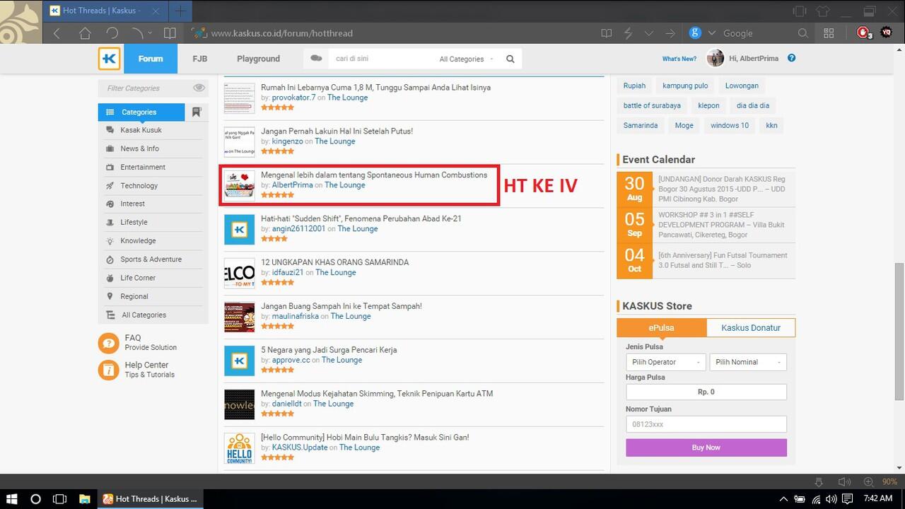Select the ePulsa tab
This screenshot has height=509, width=905.
661,328
